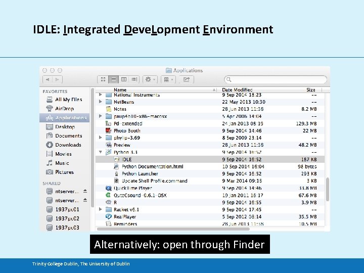Open Documents in the sidebar

64,136
